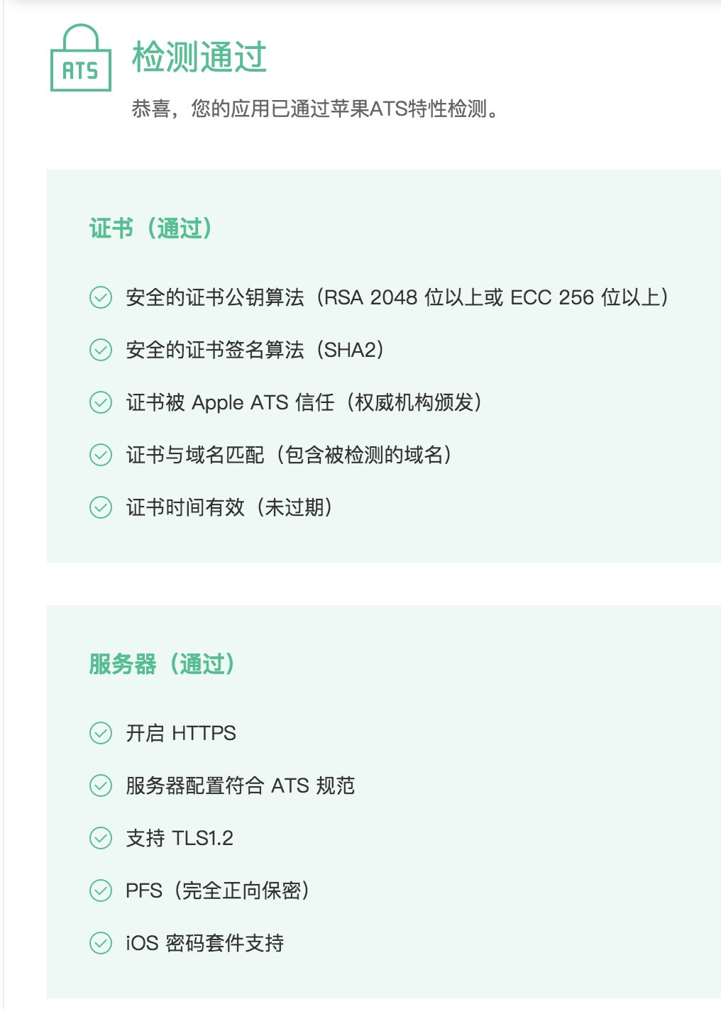The height and width of the screenshot is (1009, 721).
Task: Click the 支持 TLS1.2 item text
Action: click(180, 838)
